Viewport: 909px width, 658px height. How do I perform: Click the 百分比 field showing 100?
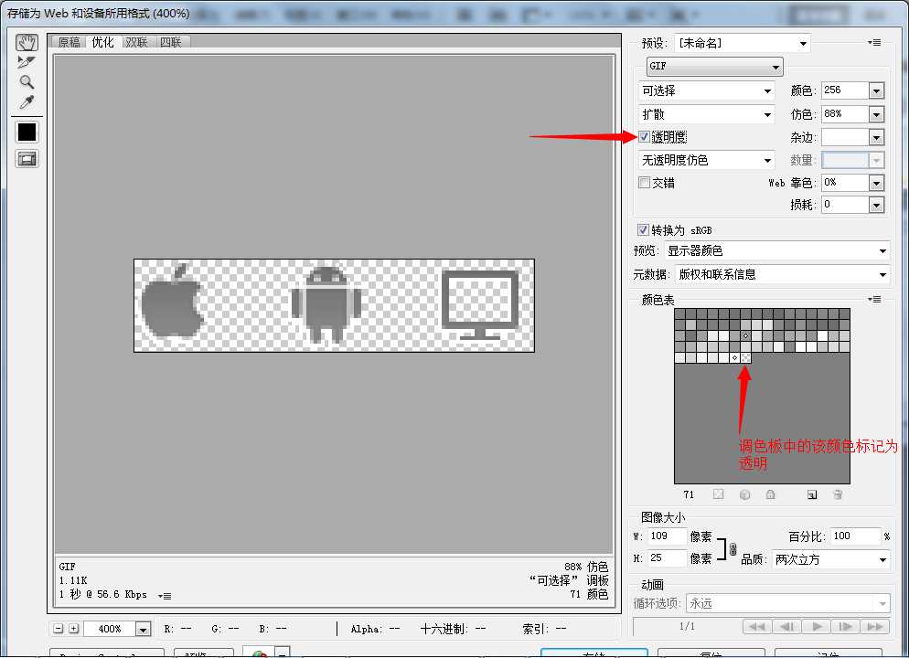854,536
